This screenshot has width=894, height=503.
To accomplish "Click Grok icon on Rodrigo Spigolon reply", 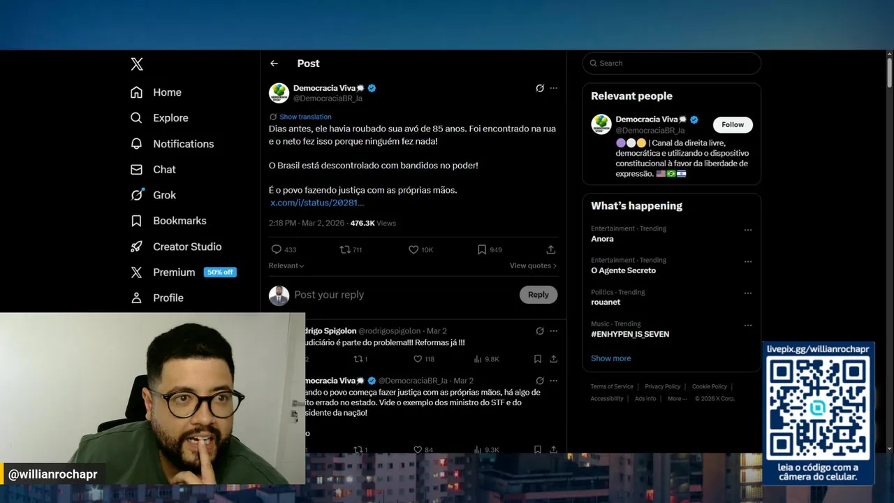I will pos(540,331).
